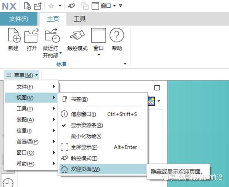Expand the 文件(F) submenu arrow

coord(54,87)
